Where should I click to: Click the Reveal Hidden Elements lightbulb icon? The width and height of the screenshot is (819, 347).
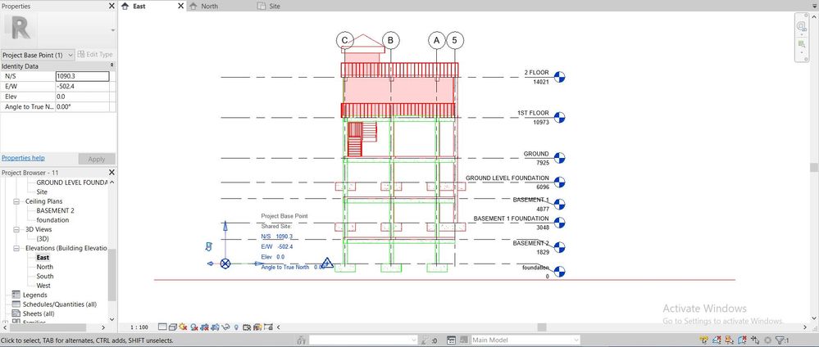236,327
